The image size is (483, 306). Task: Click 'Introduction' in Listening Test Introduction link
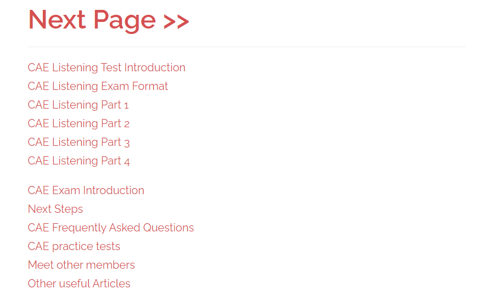pyautogui.click(x=155, y=67)
